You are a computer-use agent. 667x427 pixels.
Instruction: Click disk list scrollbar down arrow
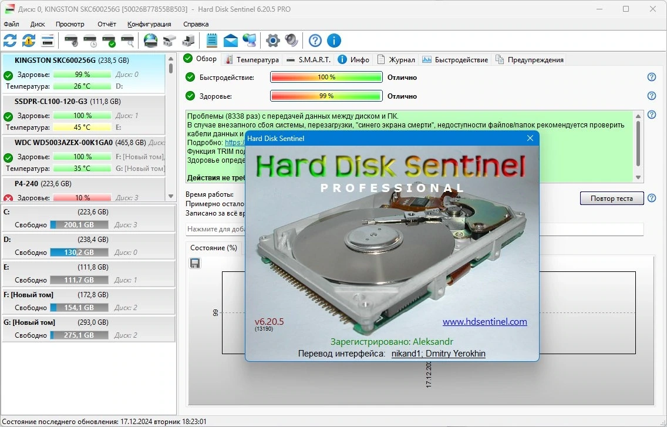(171, 196)
